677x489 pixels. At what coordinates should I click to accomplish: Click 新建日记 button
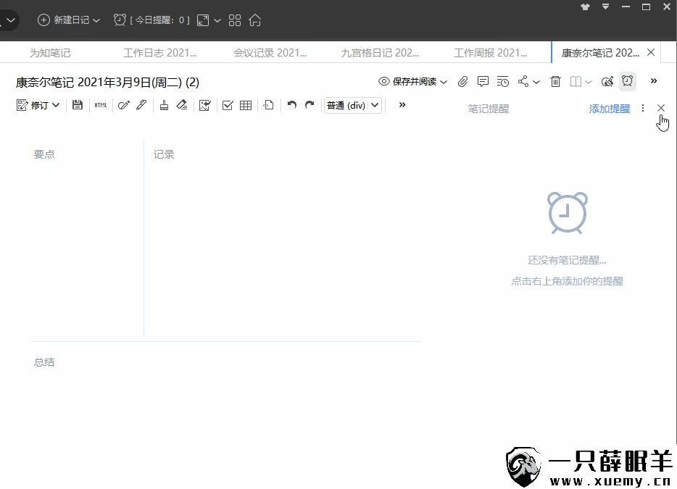click(x=64, y=20)
